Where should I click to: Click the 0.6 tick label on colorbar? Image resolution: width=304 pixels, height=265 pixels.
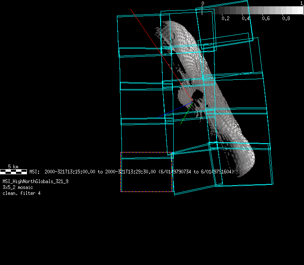click(x=266, y=18)
